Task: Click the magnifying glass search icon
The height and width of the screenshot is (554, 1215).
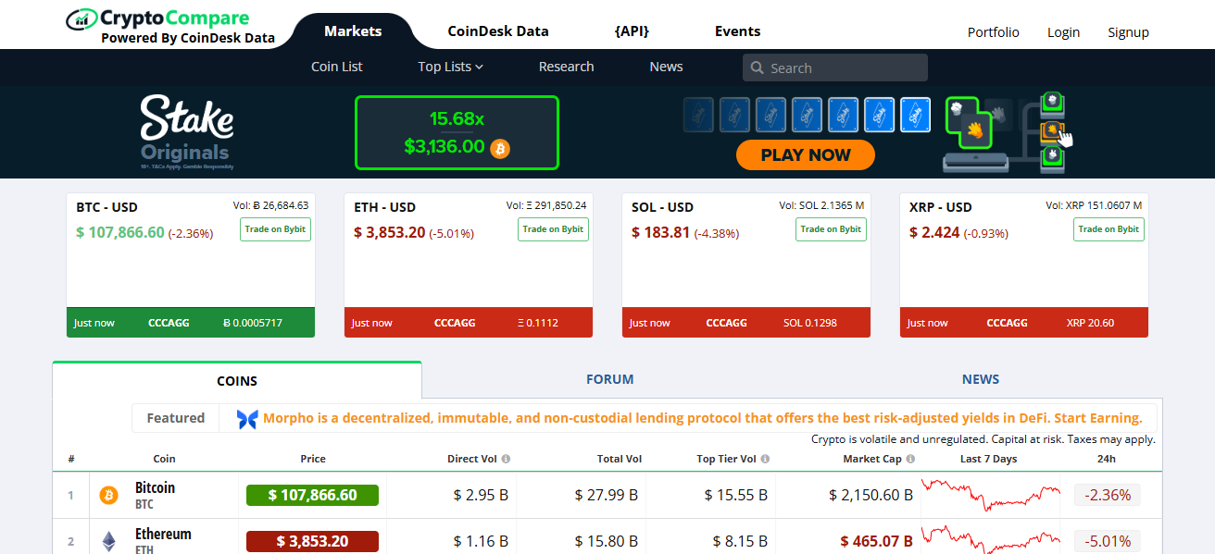Action: click(757, 68)
